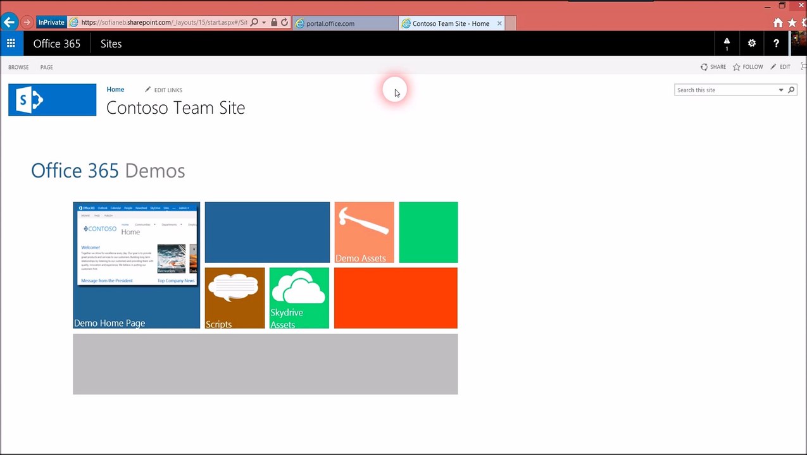The height and width of the screenshot is (455, 807).
Task: Open the Office 365 app launcher grid
Action: 11,44
